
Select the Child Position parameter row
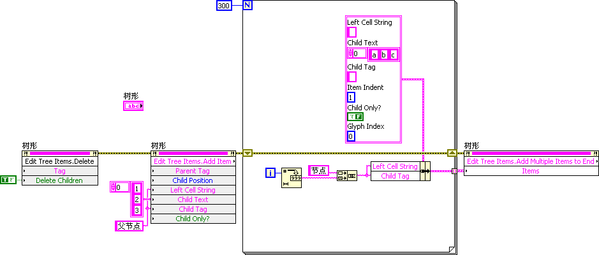193,180
